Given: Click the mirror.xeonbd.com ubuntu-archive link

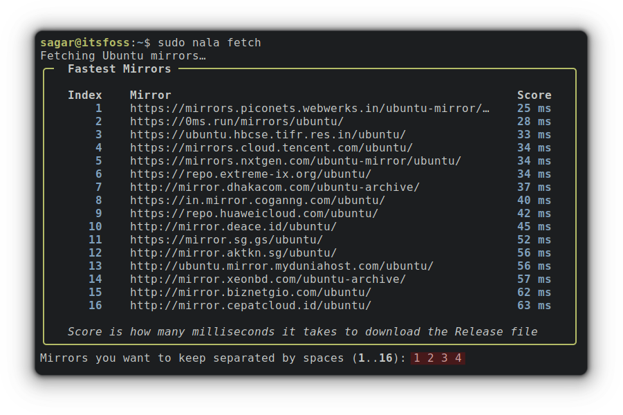Looking at the screenshot, I should point(268,279).
